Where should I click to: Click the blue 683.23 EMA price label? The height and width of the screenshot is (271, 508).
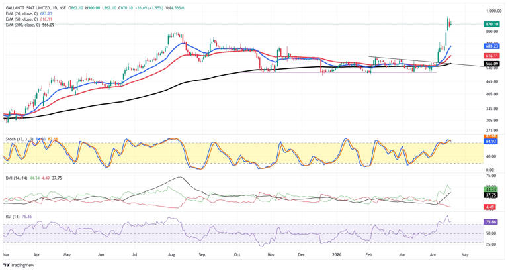pyautogui.click(x=492, y=46)
